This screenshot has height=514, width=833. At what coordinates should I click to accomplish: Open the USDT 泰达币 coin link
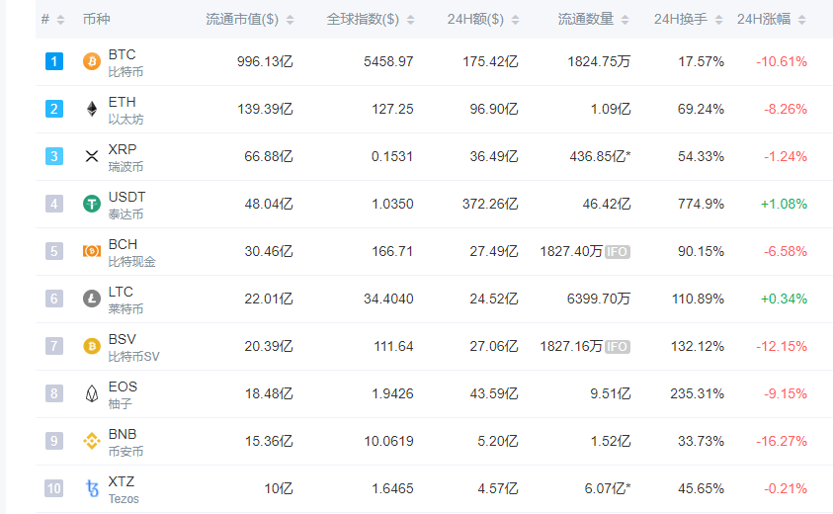(x=126, y=205)
